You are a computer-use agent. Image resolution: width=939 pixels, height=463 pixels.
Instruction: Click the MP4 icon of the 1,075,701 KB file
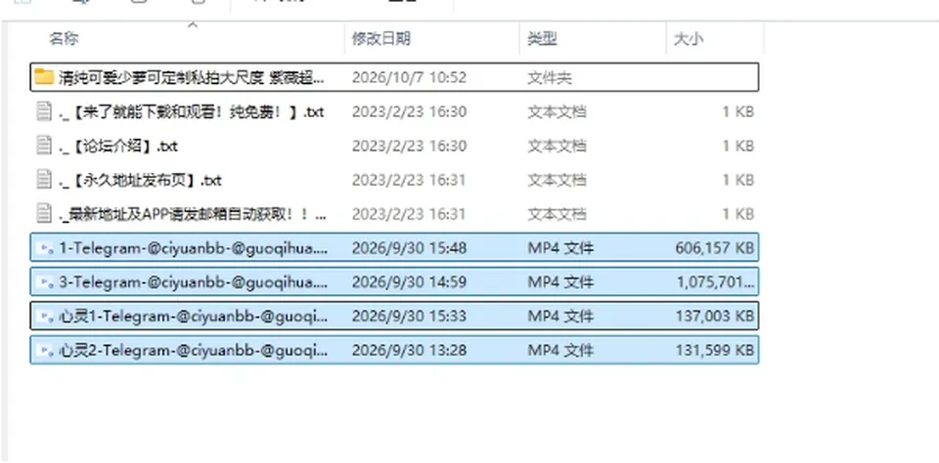tap(46, 281)
